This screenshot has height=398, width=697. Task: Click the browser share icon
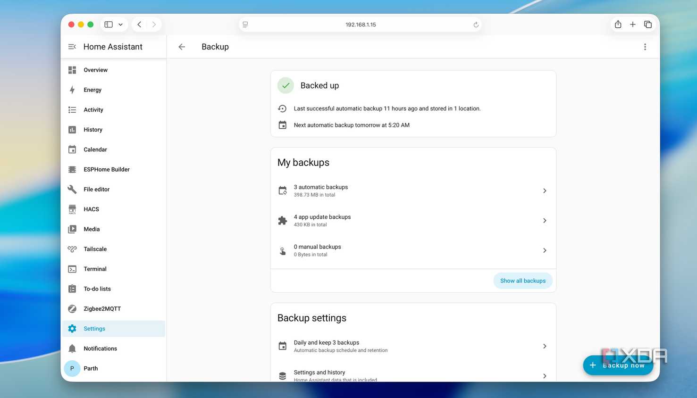618,24
